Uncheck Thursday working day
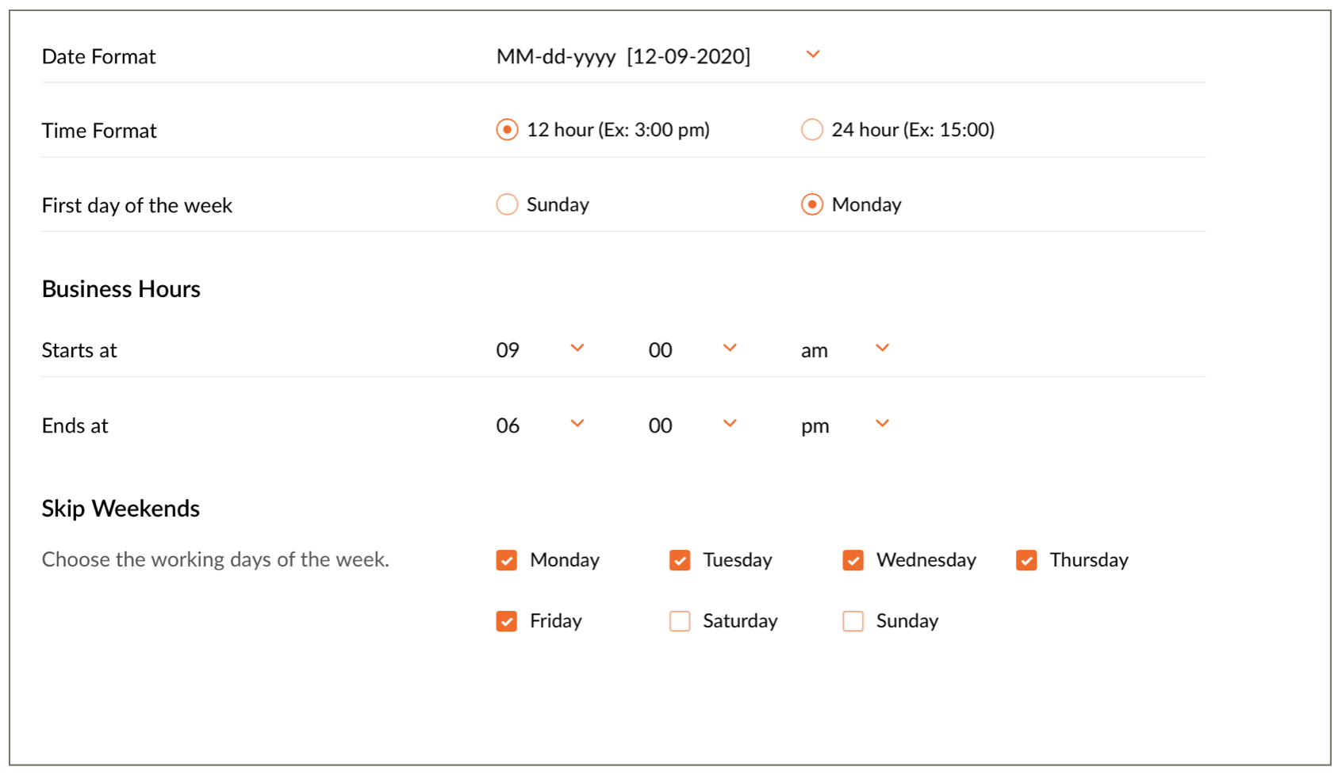 [1026, 560]
